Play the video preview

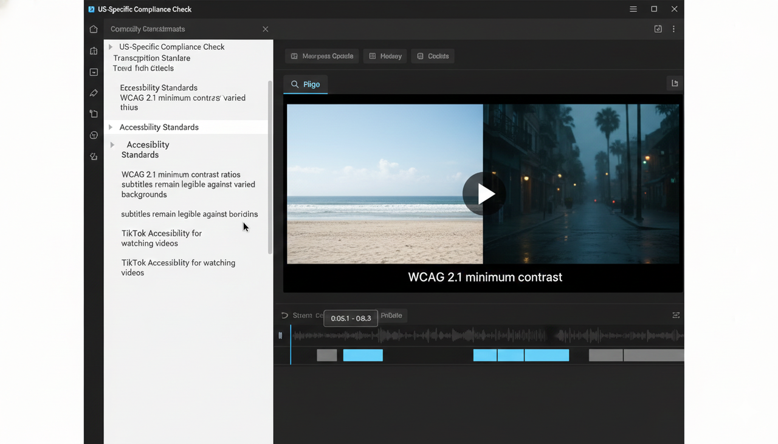click(484, 194)
